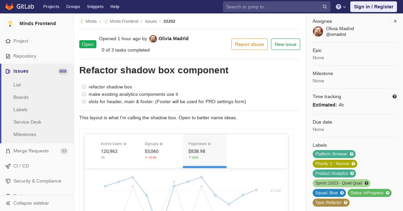The height and width of the screenshot is (211, 403).
Task: Open the Boards submenu item
Action: (21, 97)
